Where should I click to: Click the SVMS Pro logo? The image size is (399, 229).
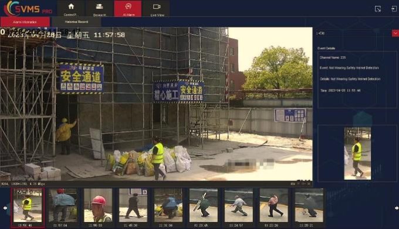click(28, 8)
